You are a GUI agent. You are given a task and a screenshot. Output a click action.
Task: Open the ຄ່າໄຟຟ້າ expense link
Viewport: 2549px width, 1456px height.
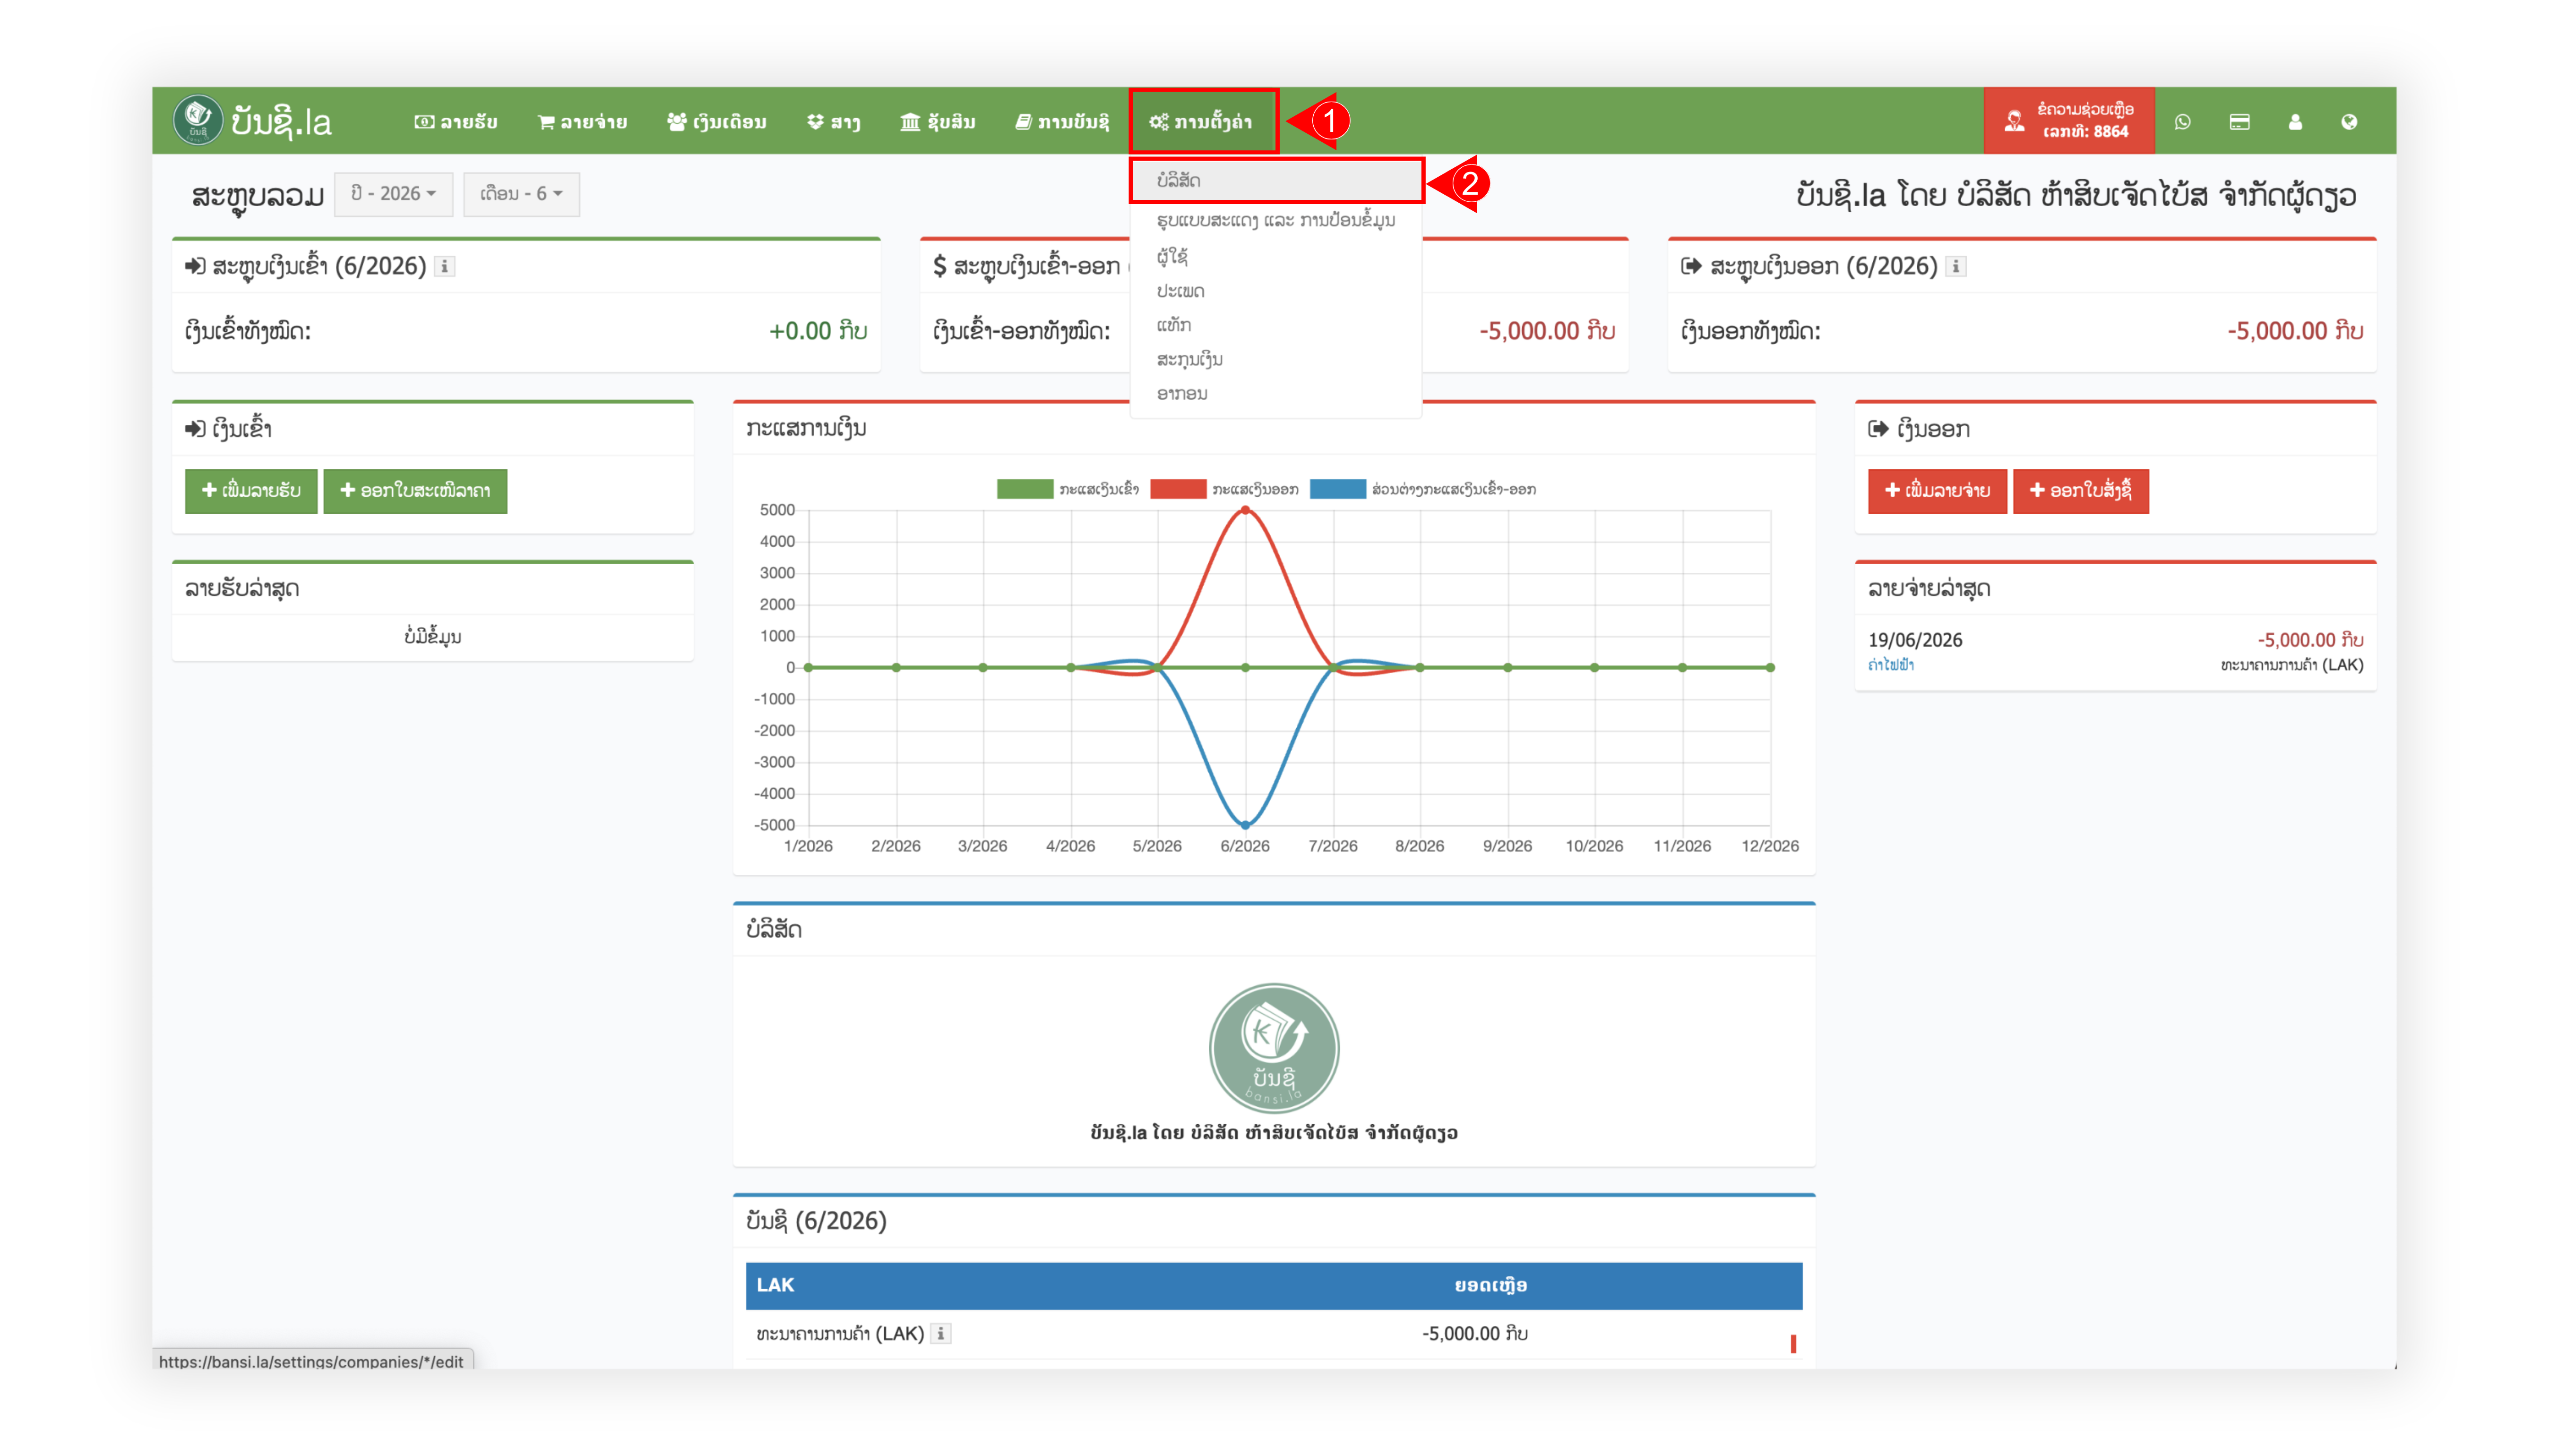1890,665
